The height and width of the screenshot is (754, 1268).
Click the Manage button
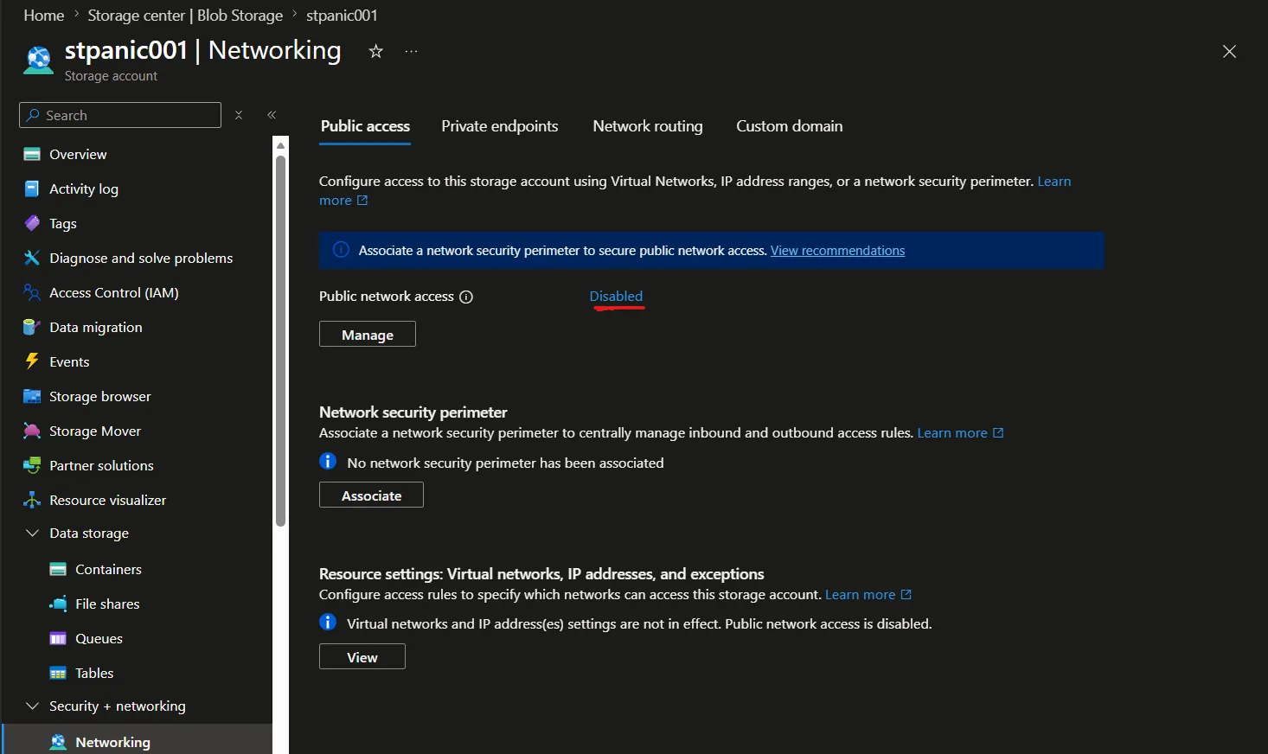click(x=368, y=335)
